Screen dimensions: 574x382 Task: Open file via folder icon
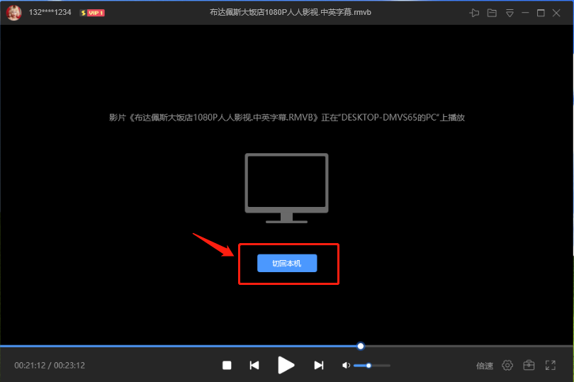492,13
